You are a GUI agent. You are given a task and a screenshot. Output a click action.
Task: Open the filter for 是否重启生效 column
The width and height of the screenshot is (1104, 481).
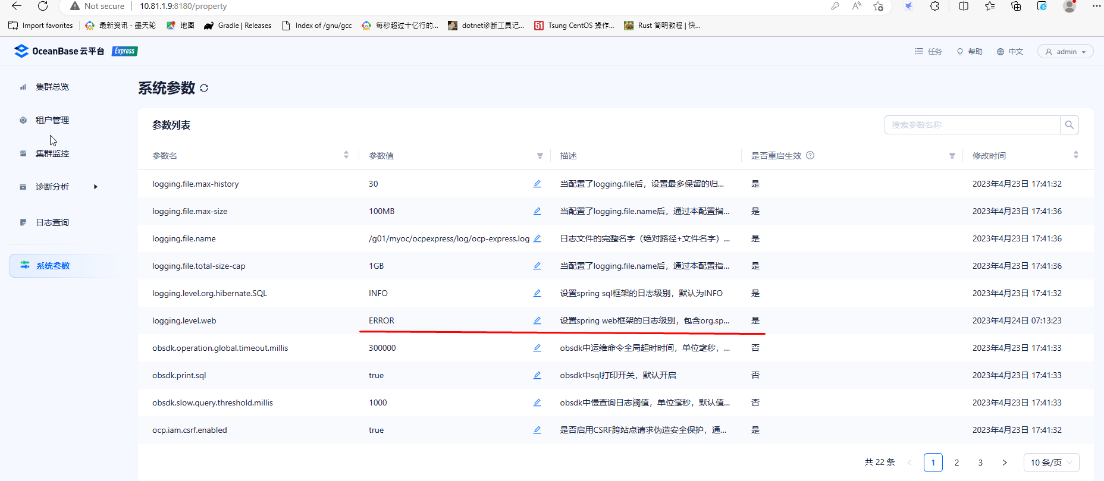(x=952, y=156)
